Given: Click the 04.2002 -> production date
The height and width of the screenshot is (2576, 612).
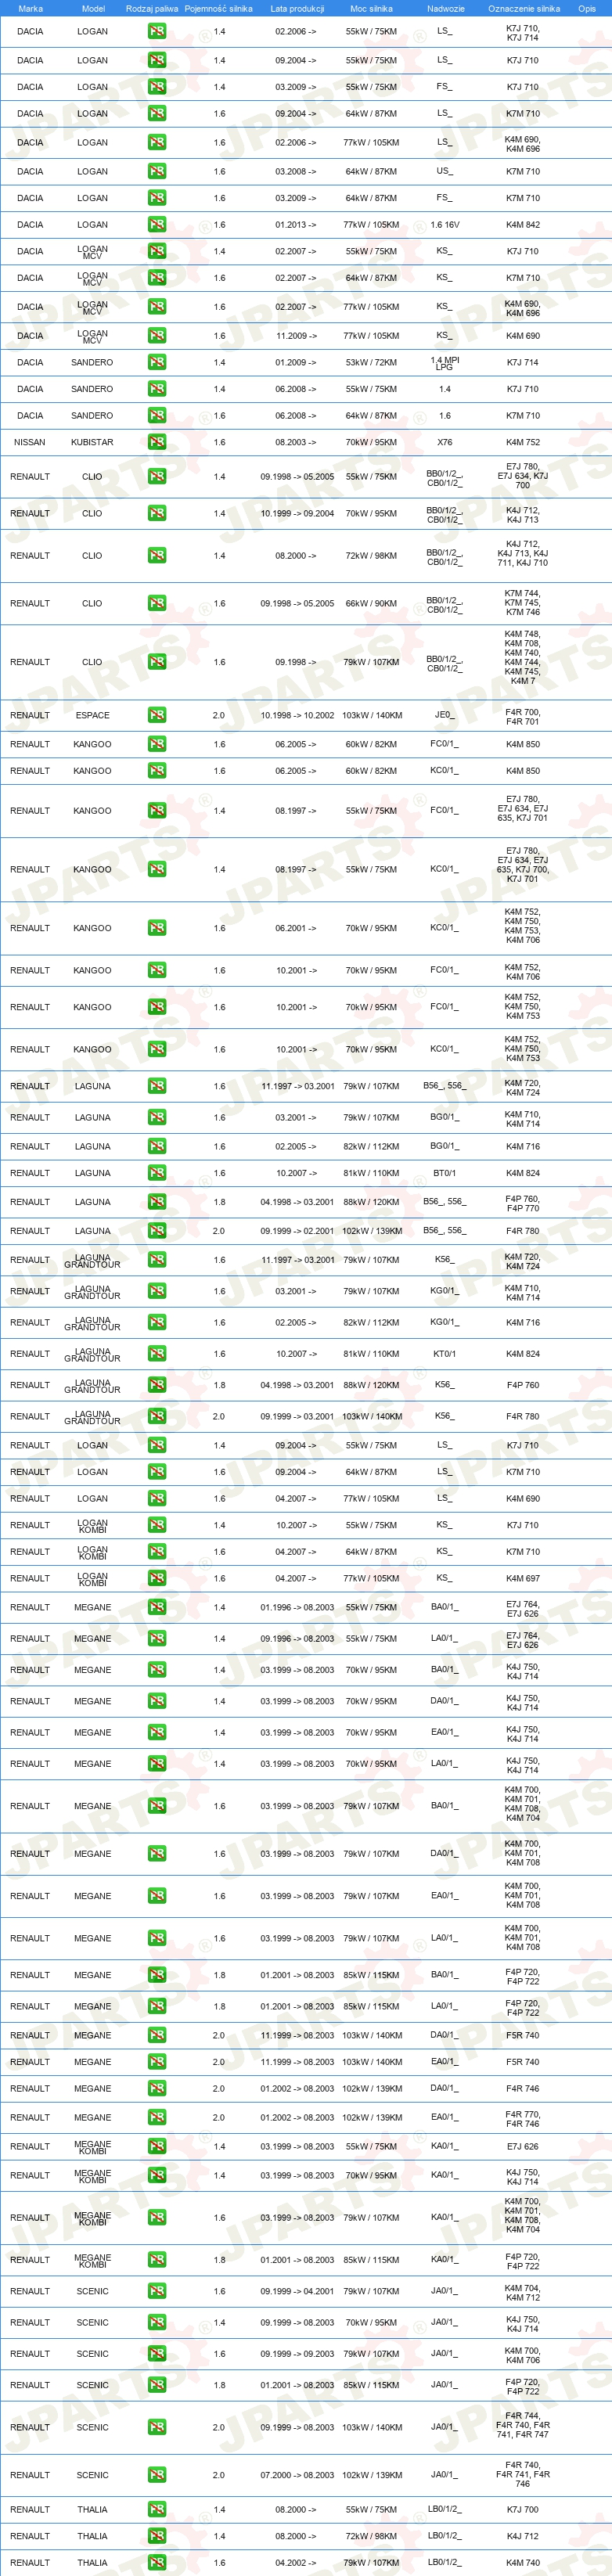Looking at the screenshot, I should (296, 2562).
